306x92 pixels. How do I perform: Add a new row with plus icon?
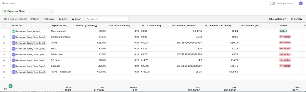pos(4,78)
